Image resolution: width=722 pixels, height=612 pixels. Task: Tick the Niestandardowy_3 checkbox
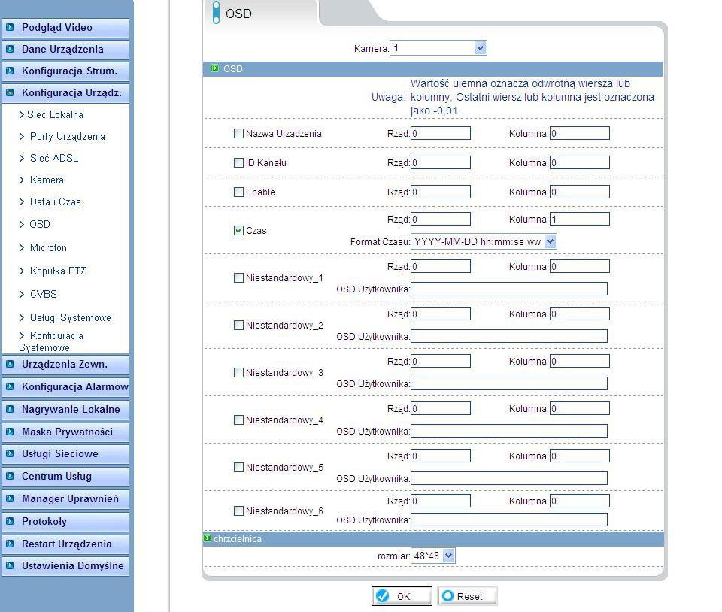click(238, 372)
